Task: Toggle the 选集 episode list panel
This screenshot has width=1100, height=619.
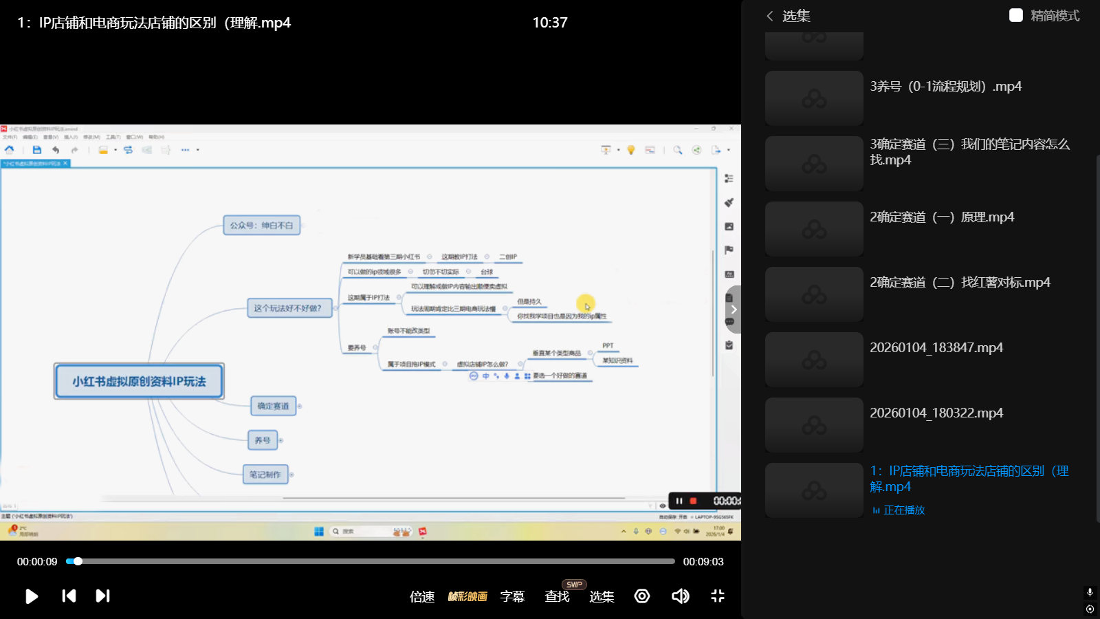Action: click(602, 596)
